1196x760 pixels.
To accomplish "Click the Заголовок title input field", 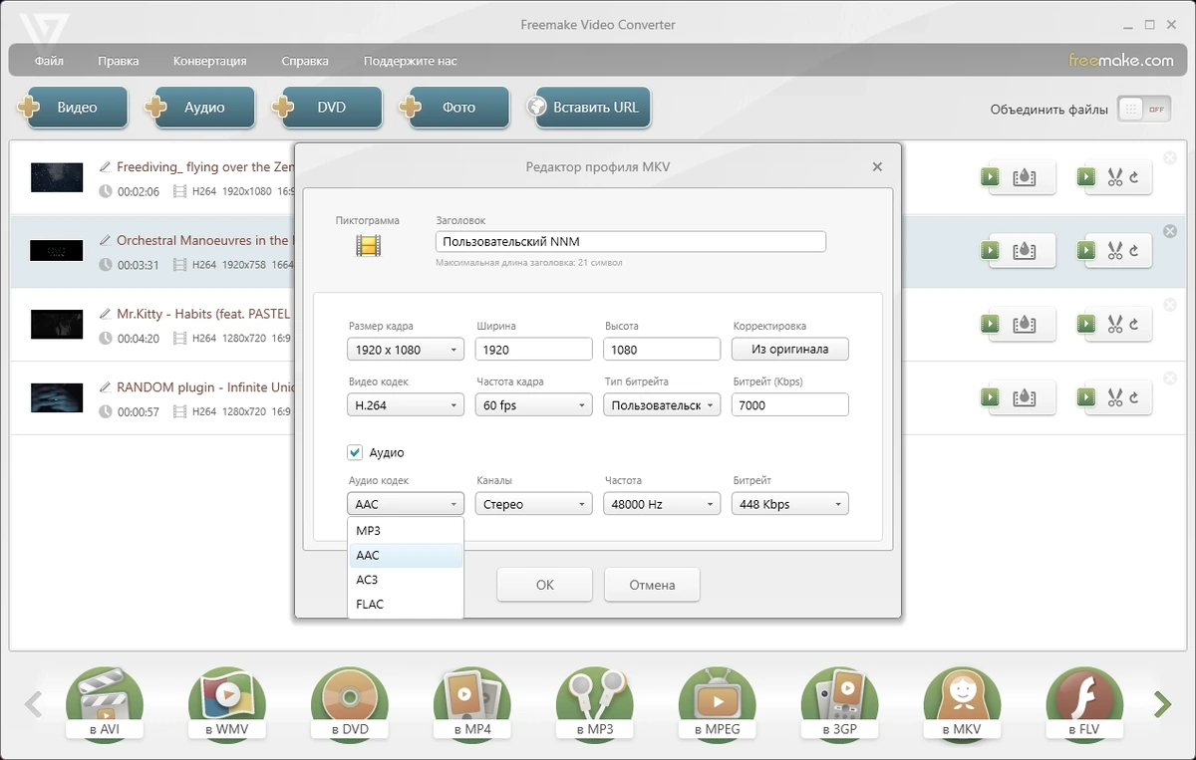I will [631, 241].
